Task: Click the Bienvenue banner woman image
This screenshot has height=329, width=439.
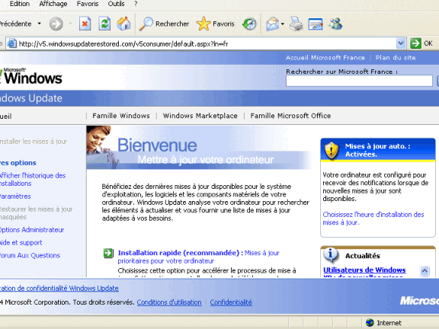Action: point(101,147)
